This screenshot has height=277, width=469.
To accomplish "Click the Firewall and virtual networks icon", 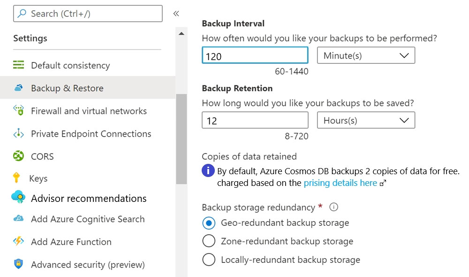I will [19, 110].
